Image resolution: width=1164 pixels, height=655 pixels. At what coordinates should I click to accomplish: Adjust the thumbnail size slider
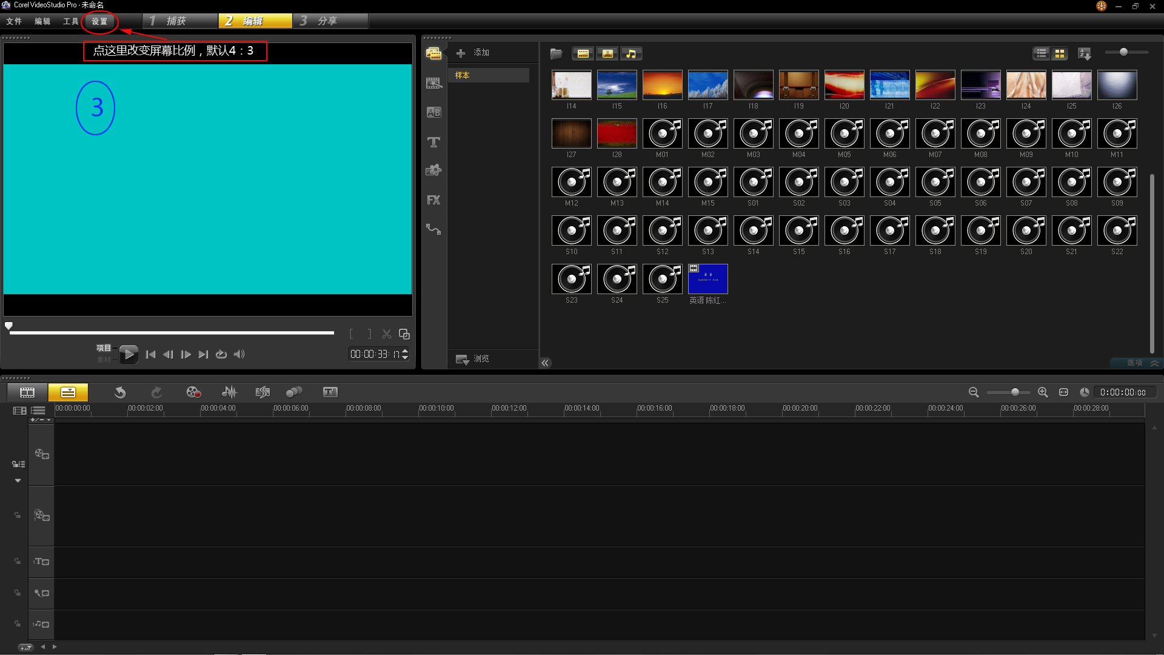click(x=1123, y=52)
